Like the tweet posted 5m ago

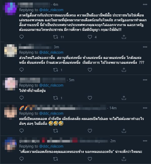(90, 98)
